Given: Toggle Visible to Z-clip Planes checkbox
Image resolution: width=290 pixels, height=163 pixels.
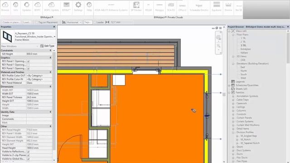Looking at the screenshot, I should tap(28, 155).
